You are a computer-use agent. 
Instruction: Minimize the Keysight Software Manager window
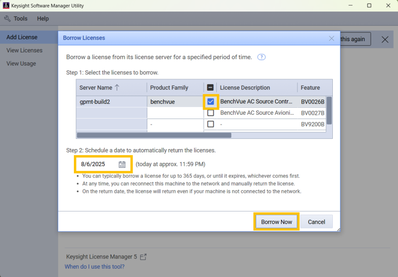pyautogui.click(x=350, y=5)
